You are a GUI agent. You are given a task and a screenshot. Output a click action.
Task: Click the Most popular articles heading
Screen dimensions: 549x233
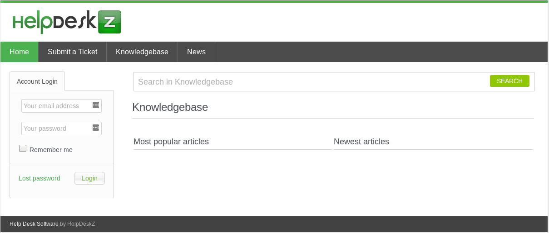171,142
